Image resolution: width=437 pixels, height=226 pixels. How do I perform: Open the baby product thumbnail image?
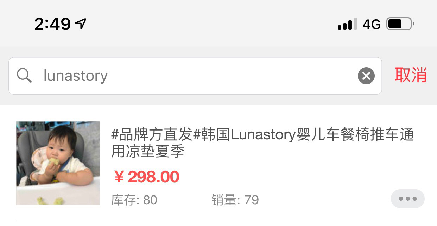coord(58,163)
